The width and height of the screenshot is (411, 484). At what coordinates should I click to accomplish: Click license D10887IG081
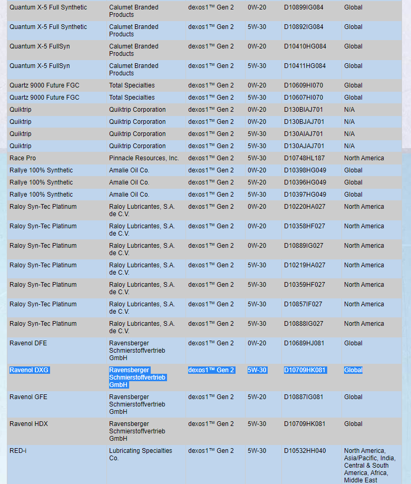pos(304,397)
